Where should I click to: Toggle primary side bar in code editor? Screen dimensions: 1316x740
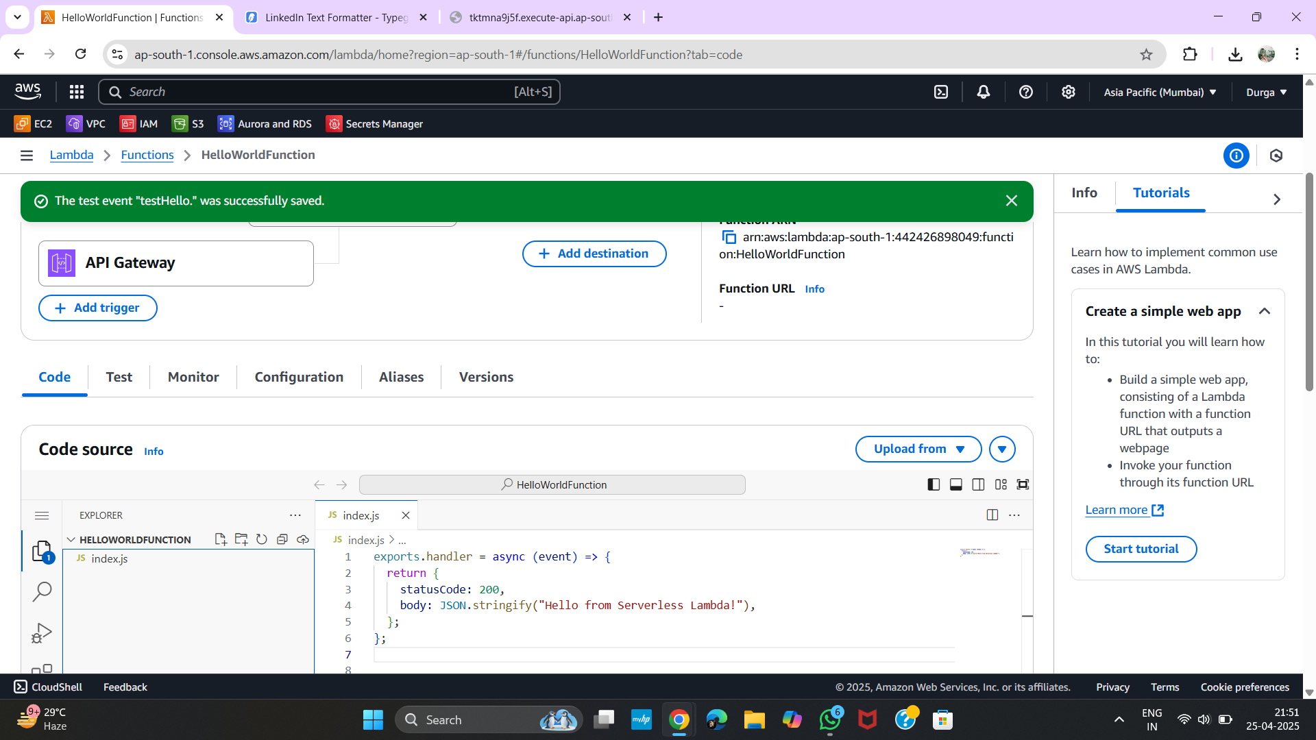pos(934,485)
